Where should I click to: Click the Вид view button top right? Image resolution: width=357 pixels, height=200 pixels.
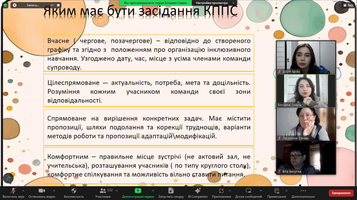point(348,5)
